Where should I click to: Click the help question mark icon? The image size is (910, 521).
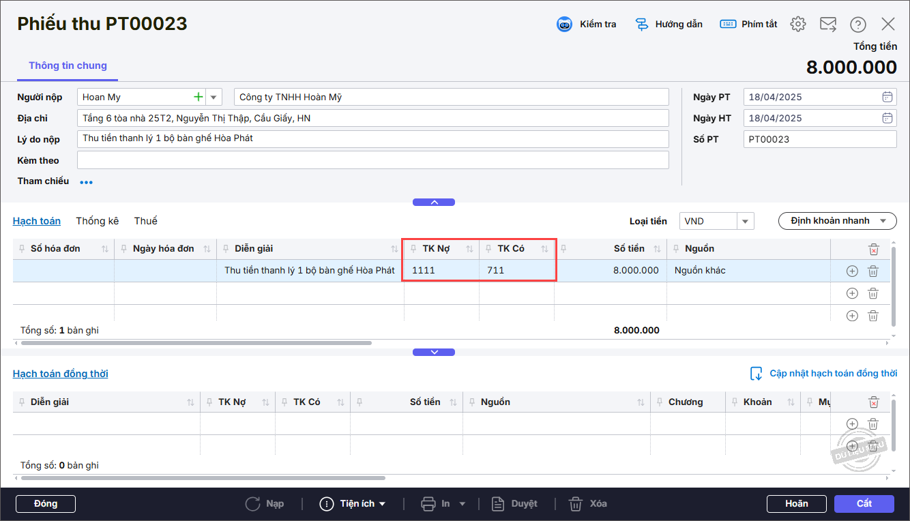(x=857, y=25)
